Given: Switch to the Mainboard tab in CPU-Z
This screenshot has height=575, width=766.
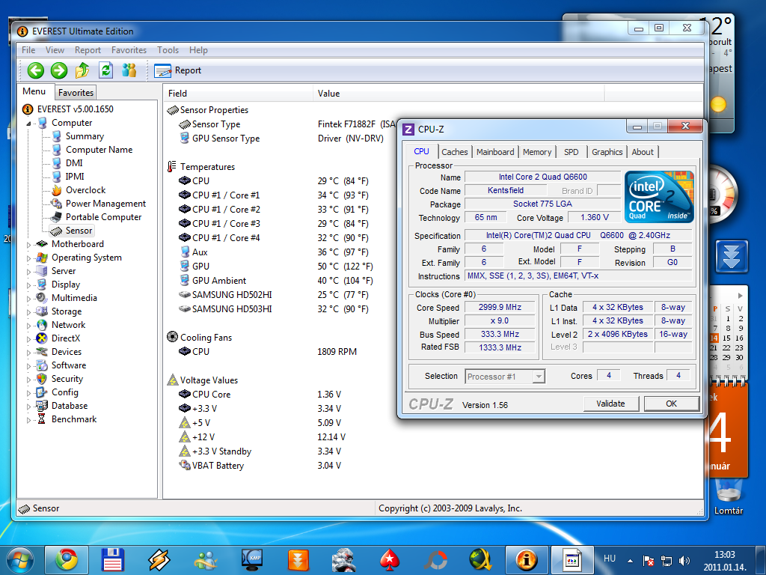Looking at the screenshot, I should [495, 152].
